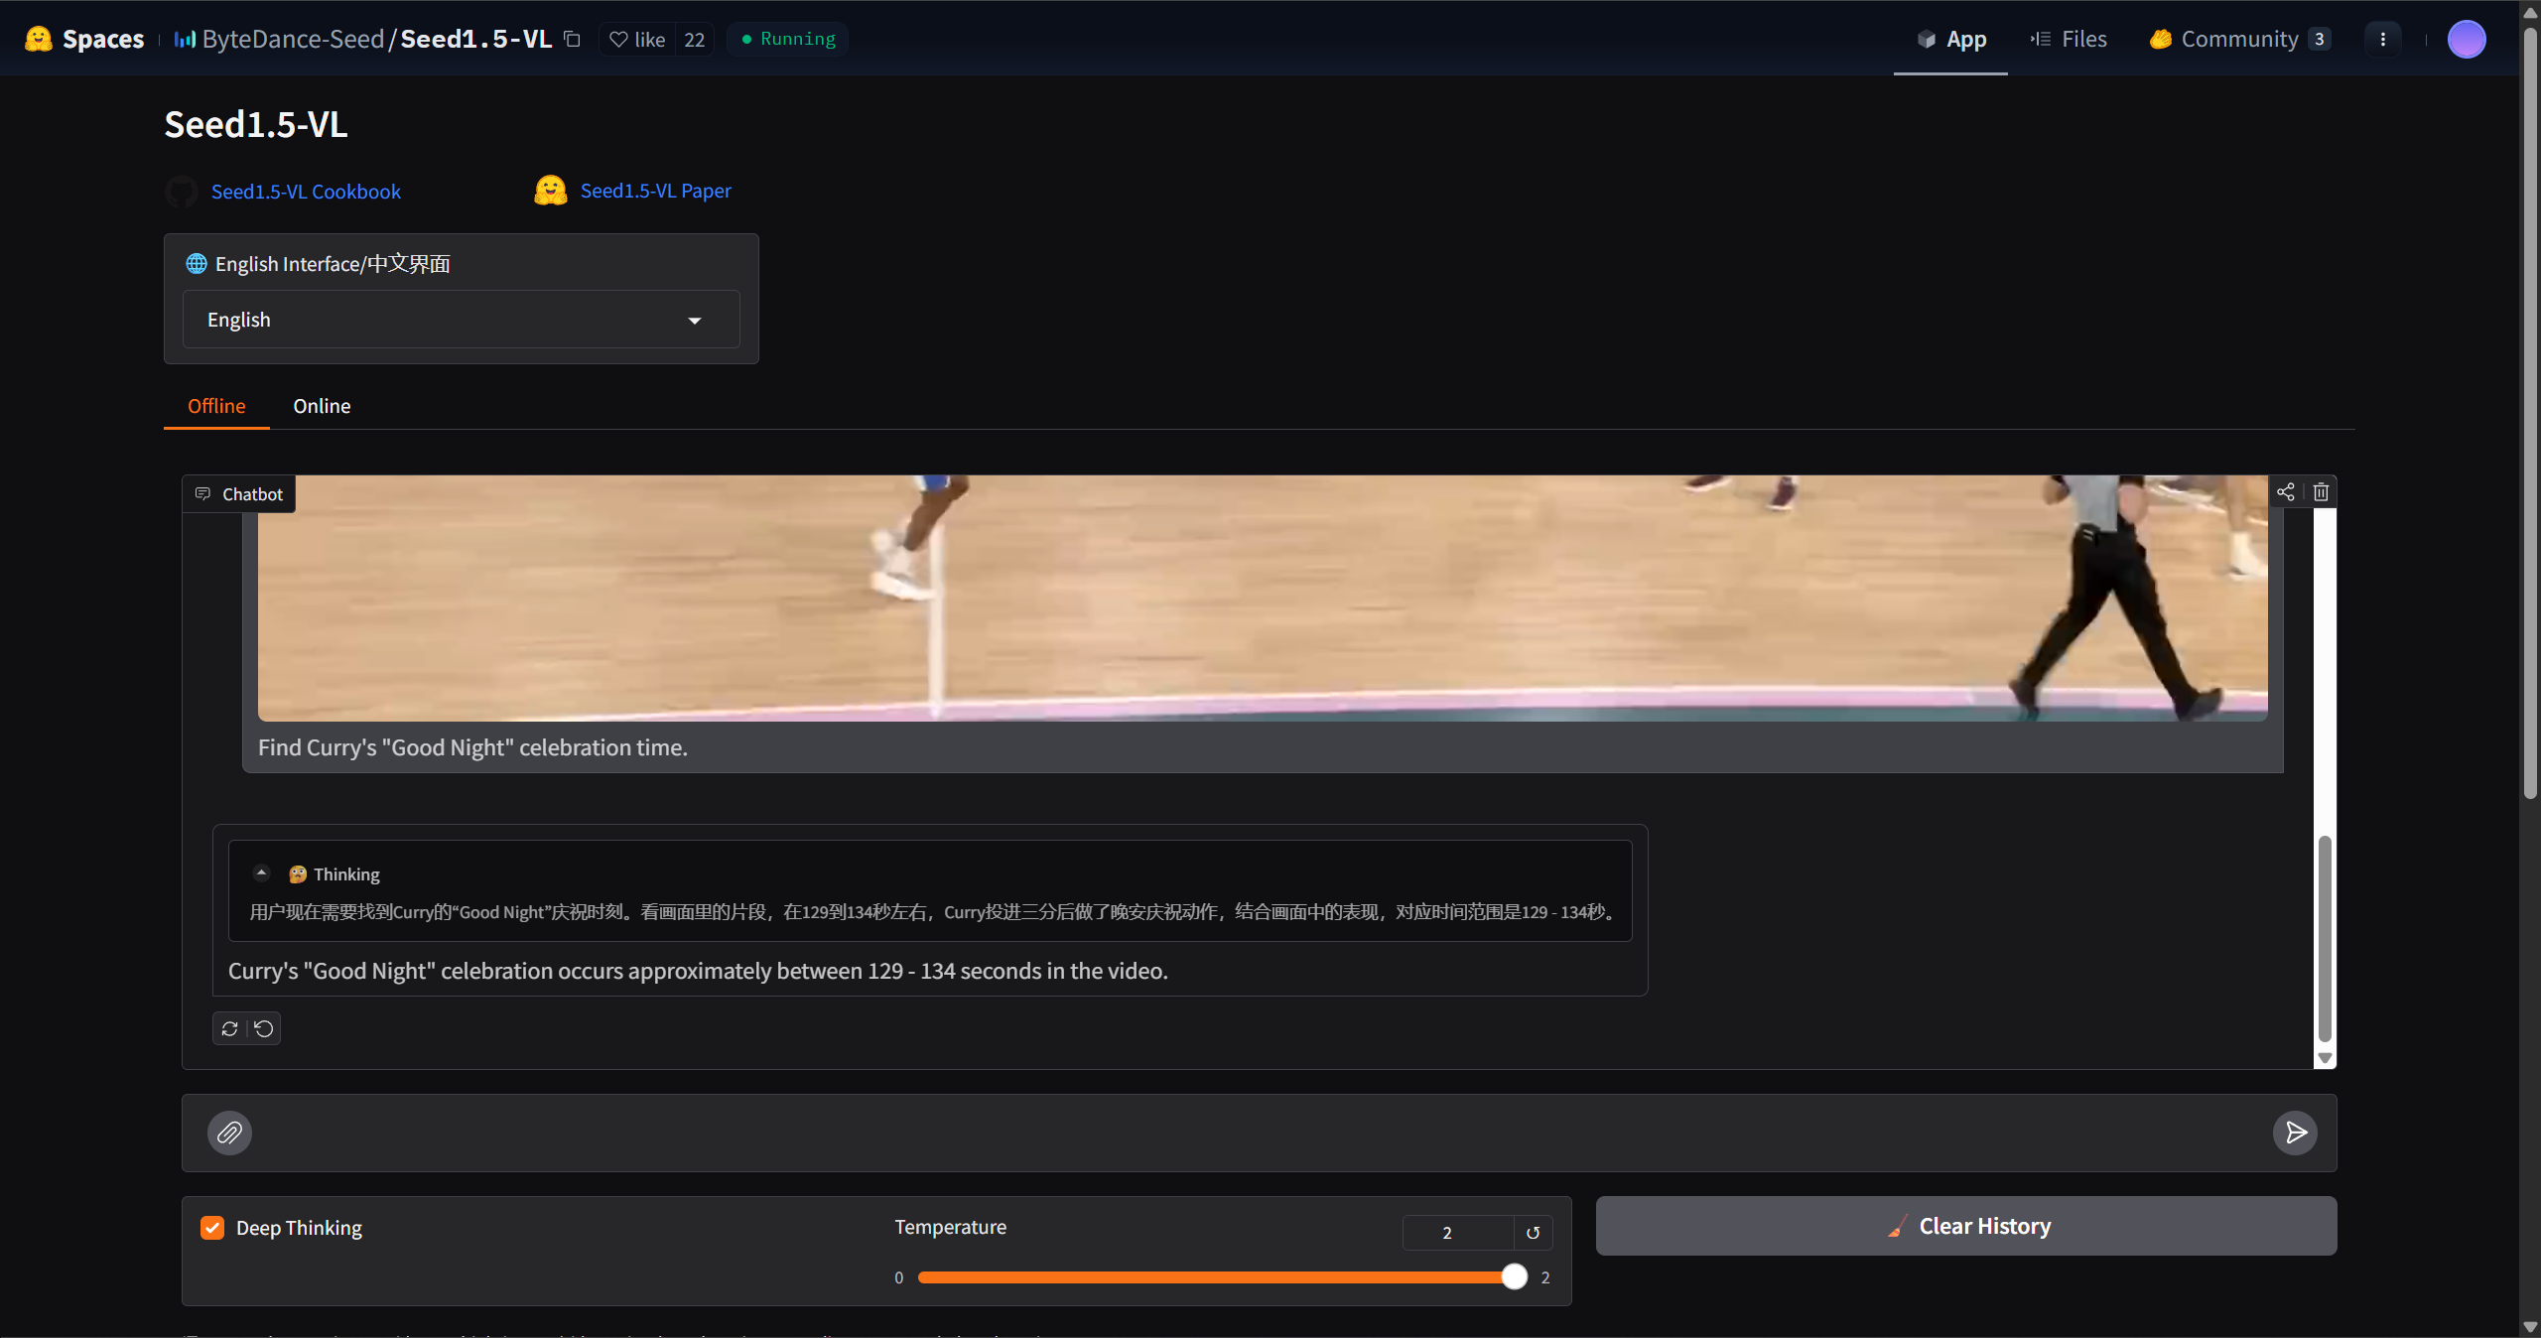Image resolution: width=2541 pixels, height=1338 pixels.
Task: Like the space with the heart button
Action: click(637, 40)
